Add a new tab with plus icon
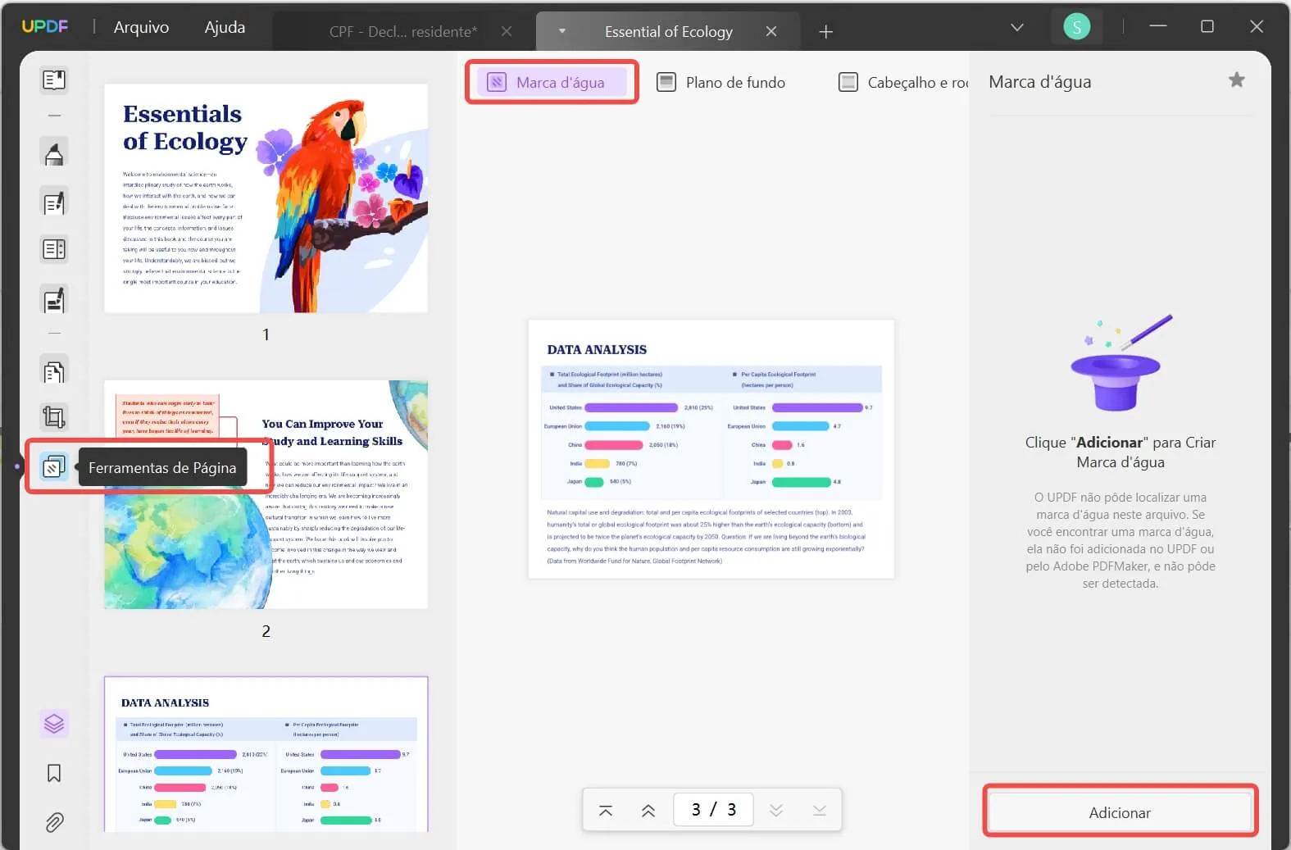 (x=826, y=31)
